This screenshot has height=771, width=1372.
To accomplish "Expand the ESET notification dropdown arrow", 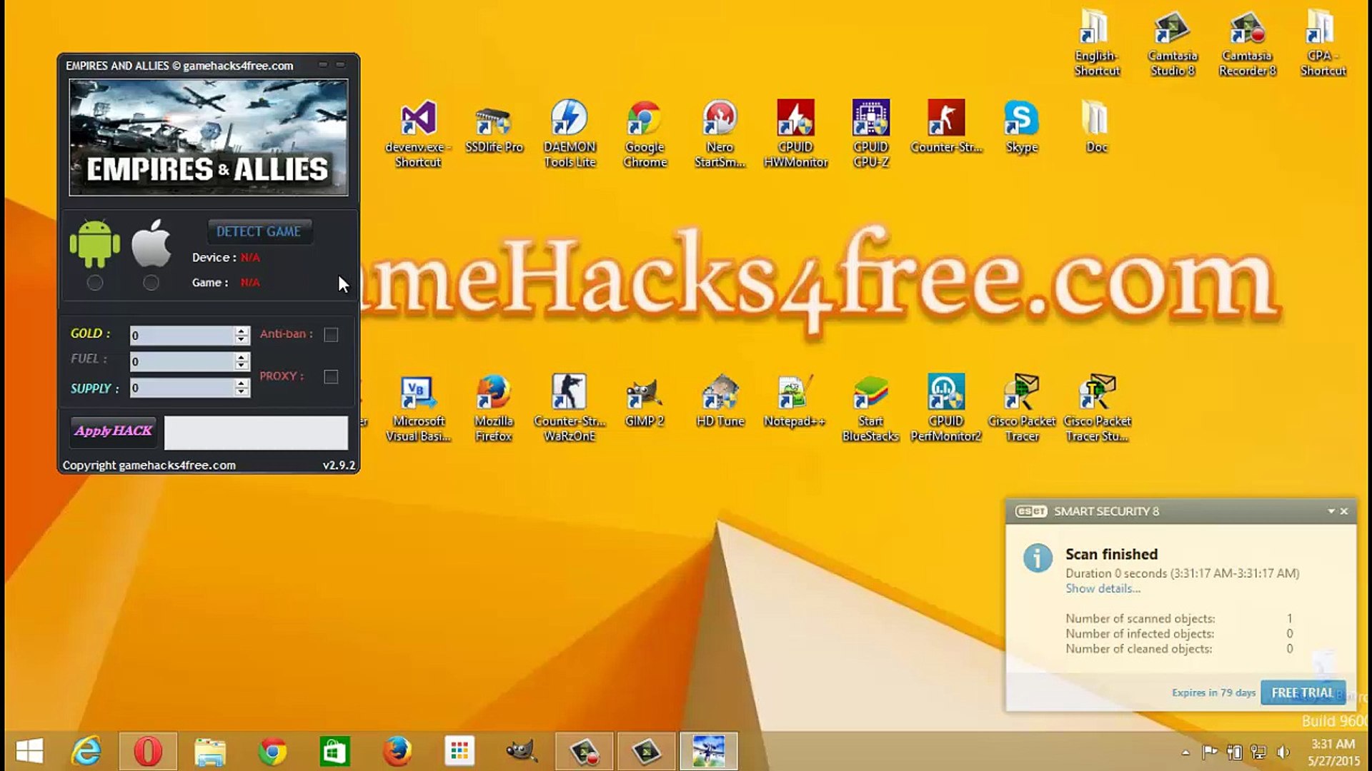I will (x=1331, y=511).
